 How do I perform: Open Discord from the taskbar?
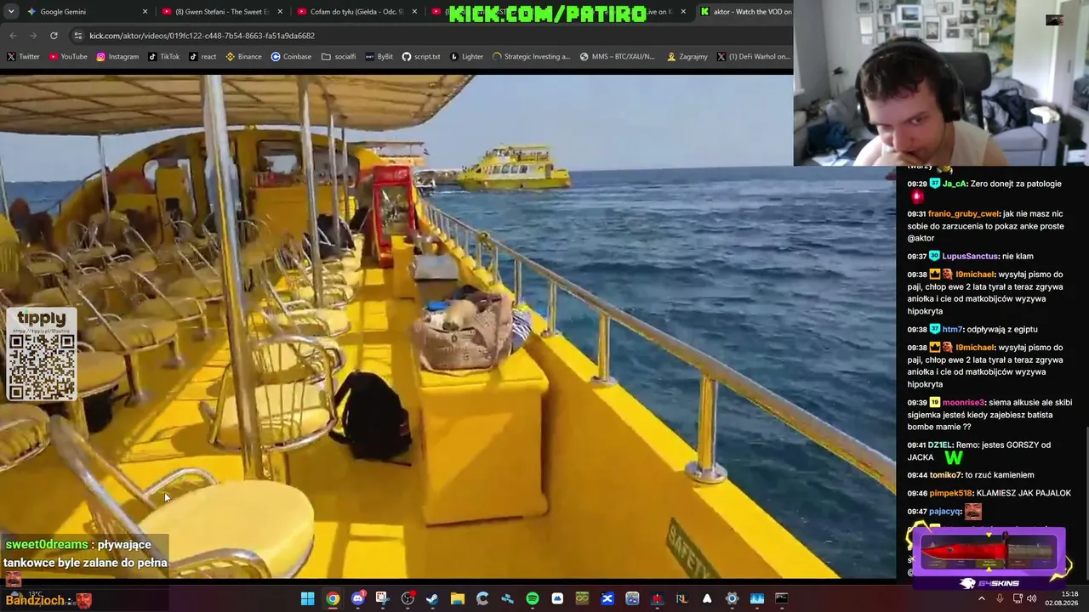point(357,598)
